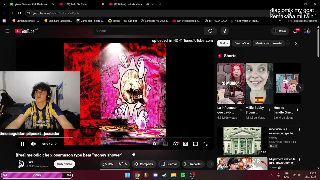Mute the video player volume
Viewport: 320px width, 180px height.
(x=33, y=144)
